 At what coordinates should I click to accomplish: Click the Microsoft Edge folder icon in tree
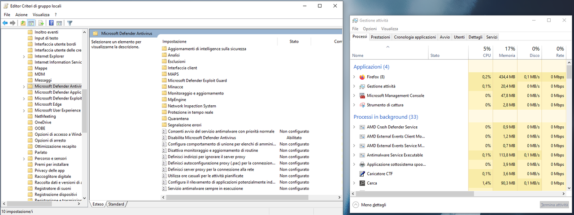30,104
